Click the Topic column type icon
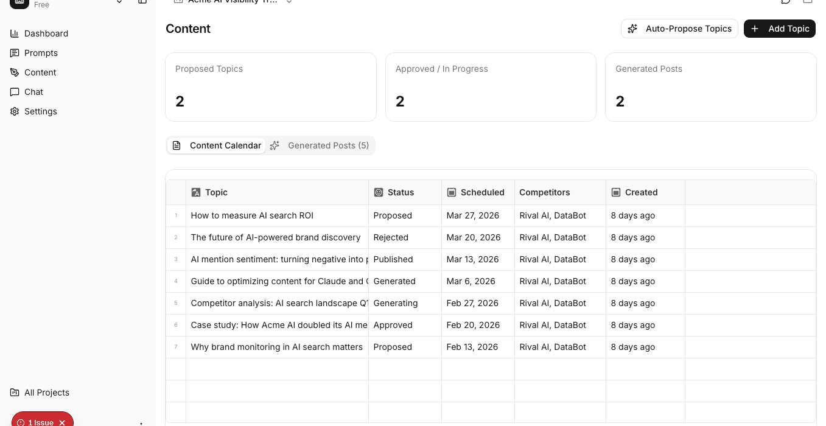Viewport: 826px width, 426px height. tap(195, 192)
